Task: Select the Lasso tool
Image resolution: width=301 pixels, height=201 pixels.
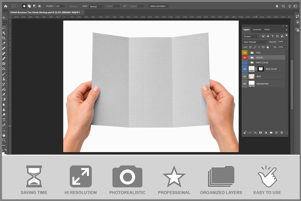Action: (x=4, y=28)
